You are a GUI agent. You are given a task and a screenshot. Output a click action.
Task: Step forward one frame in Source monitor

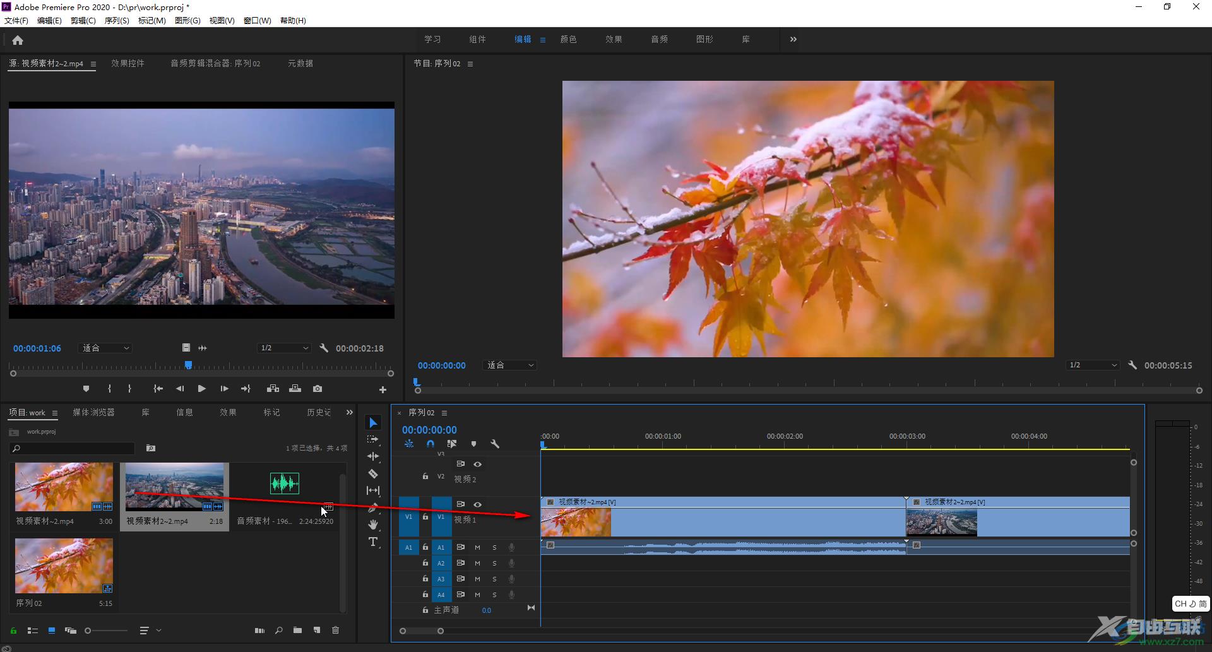pos(224,389)
